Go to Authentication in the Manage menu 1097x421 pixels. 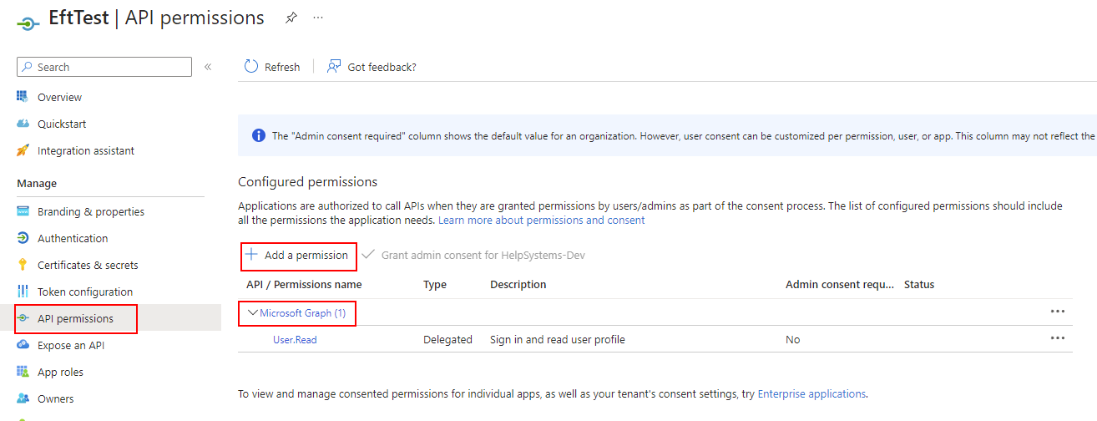pos(73,238)
